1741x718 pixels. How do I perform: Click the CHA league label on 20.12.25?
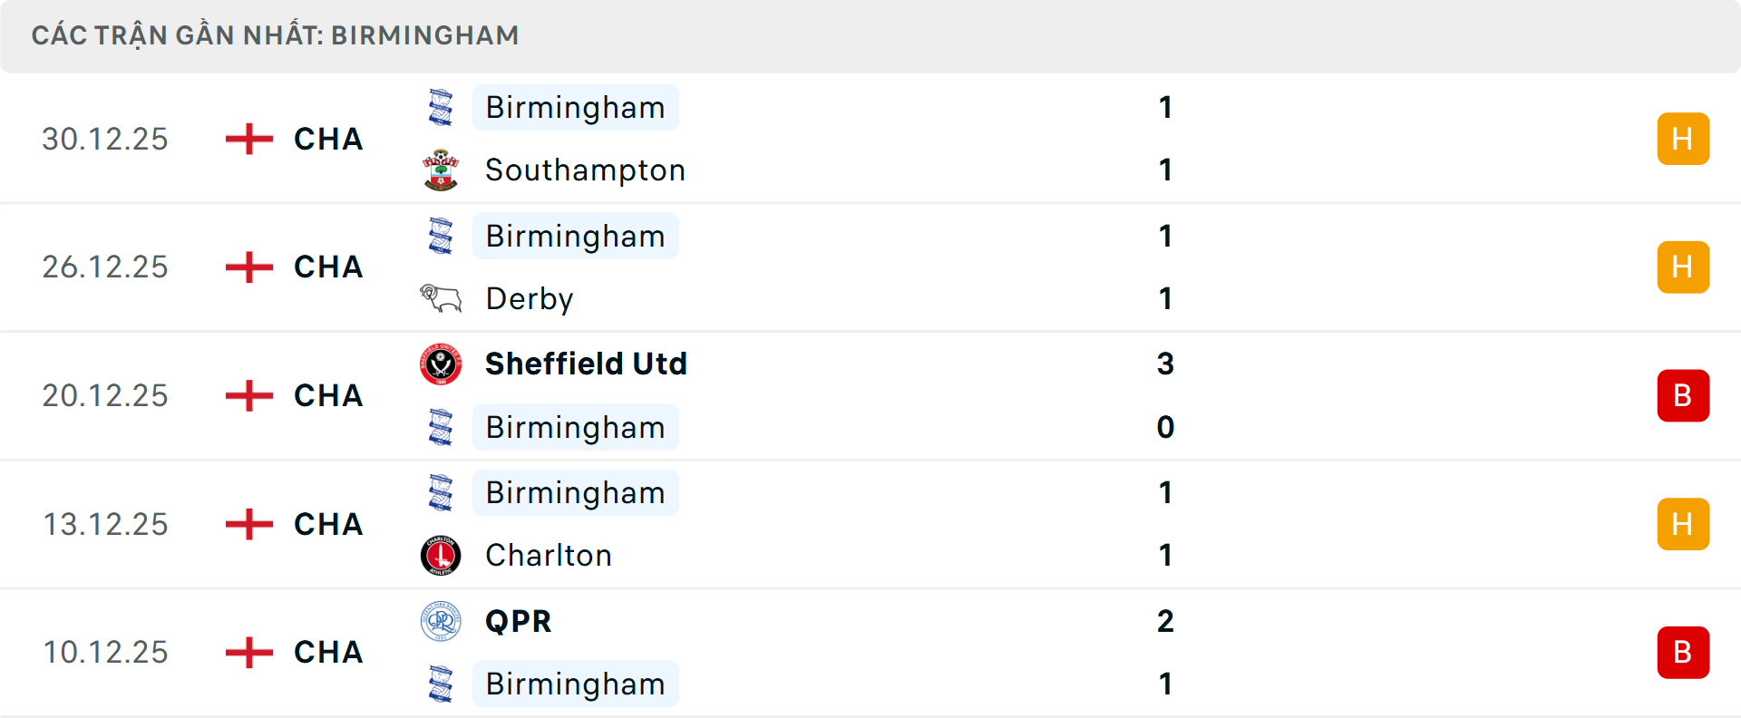tap(328, 395)
